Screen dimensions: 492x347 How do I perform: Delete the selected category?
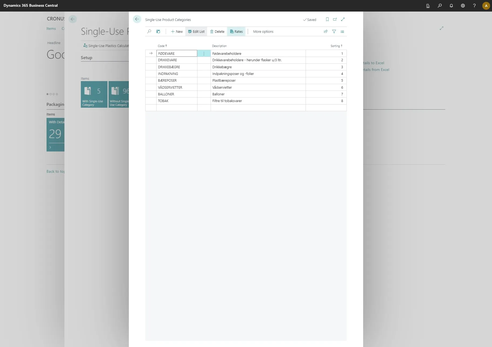(217, 31)
